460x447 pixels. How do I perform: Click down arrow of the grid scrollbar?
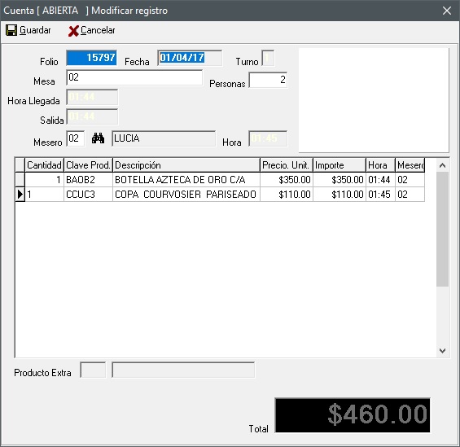click(x=442, y=350)
